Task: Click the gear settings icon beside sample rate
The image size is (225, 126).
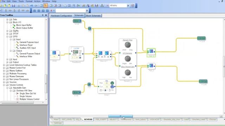Action: pyautogui.click(x=133, y=6)
